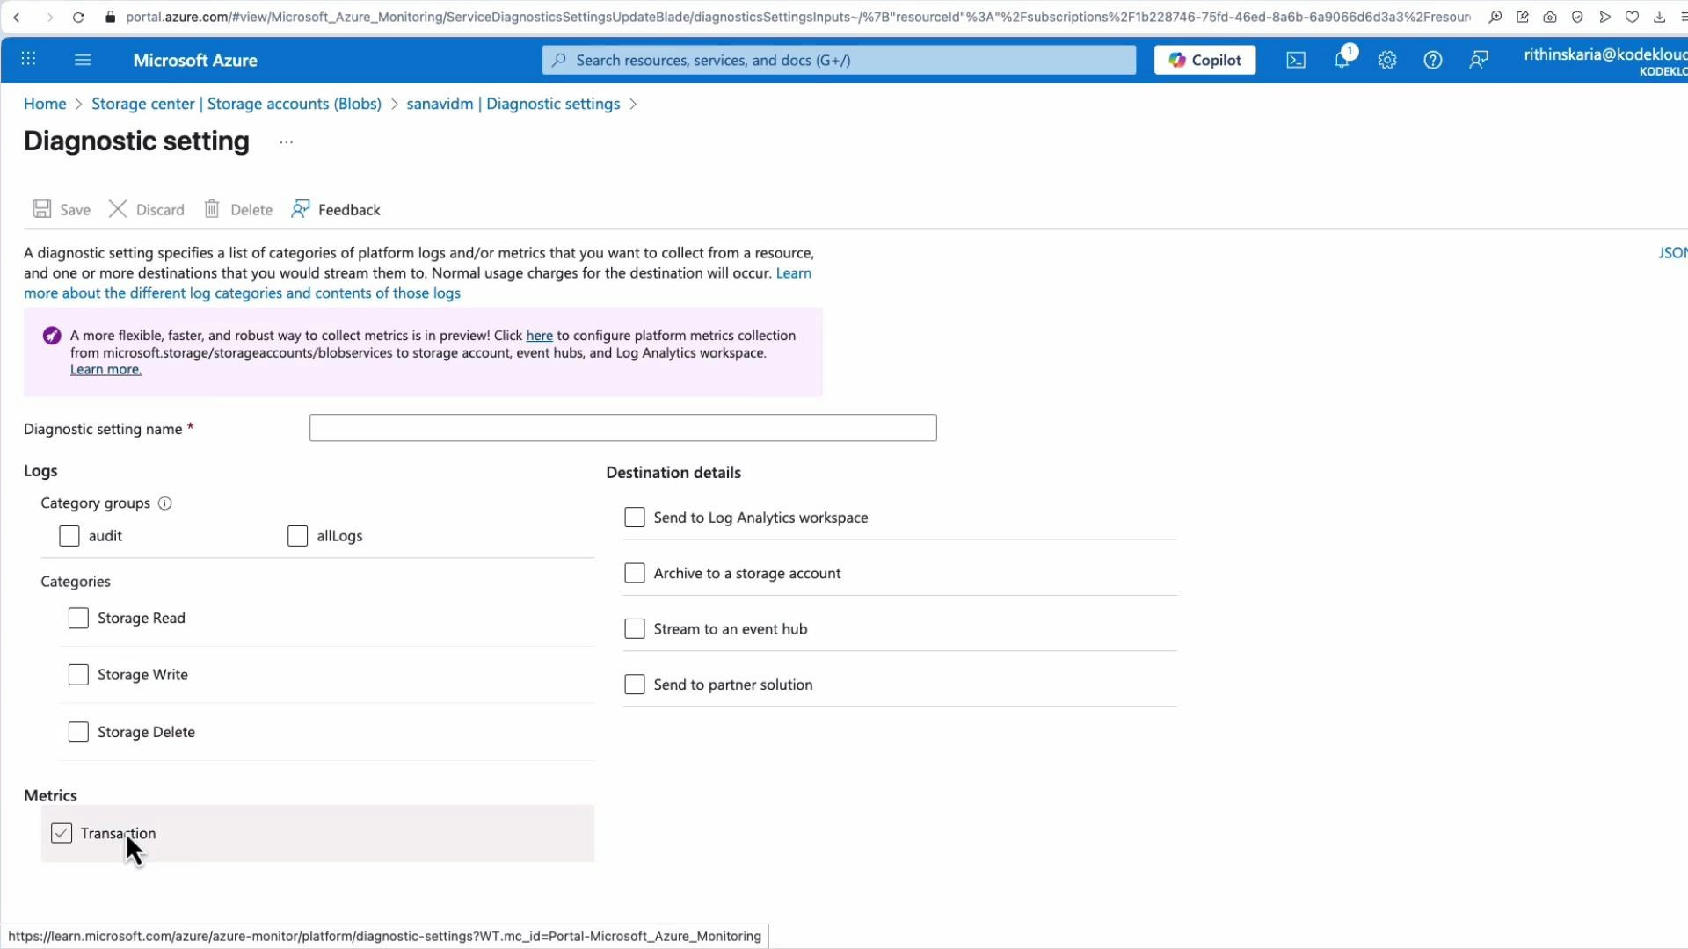Open the Diagnostic setting overflow menu
1688x949 pixels.
[x=285, y=141]
